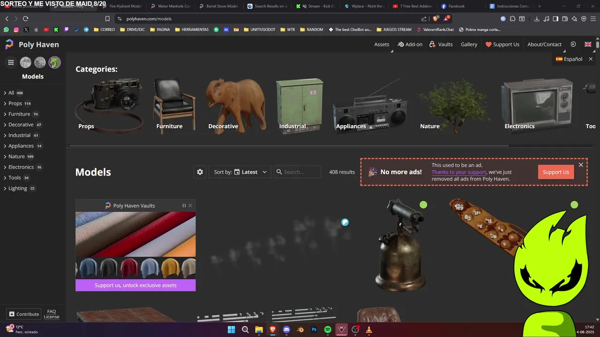The image size is (600, 337).
Task: Expand the Props category tree item
Action: tap(5, 103)
